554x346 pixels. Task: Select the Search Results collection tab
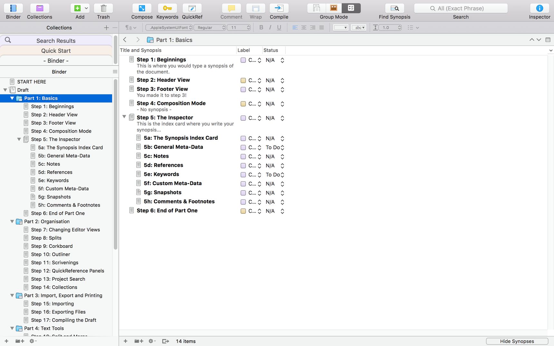click(56, 41)
